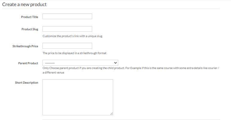Click the Parent Product dropdown chevron arrow
This screenshot has width=231, height=120.
pos(116,63)
